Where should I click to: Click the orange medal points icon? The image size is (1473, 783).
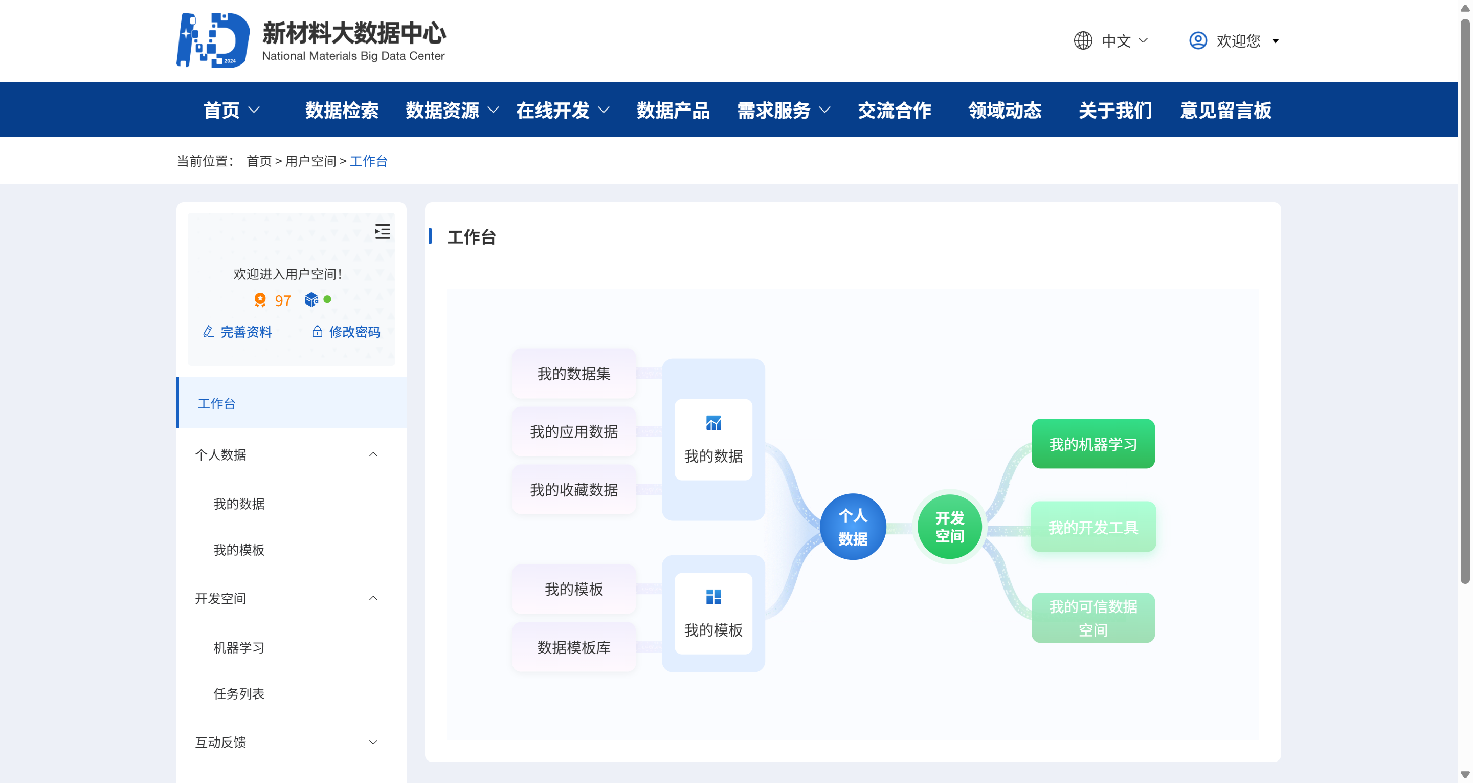click(260, 300)
